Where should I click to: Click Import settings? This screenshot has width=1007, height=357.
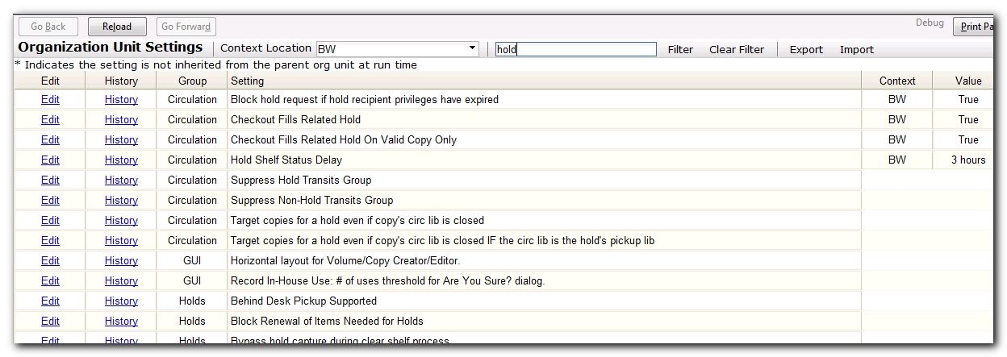click(856, 49)
